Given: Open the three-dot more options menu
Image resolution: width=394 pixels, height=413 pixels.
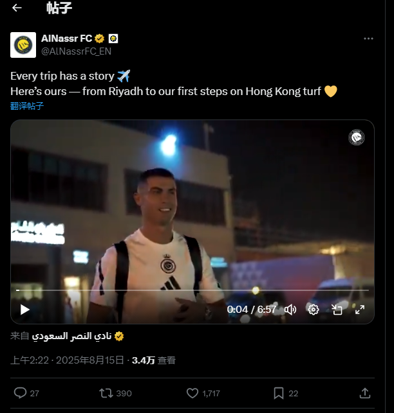Looking at the screenshot, I should tap(368, 39).
